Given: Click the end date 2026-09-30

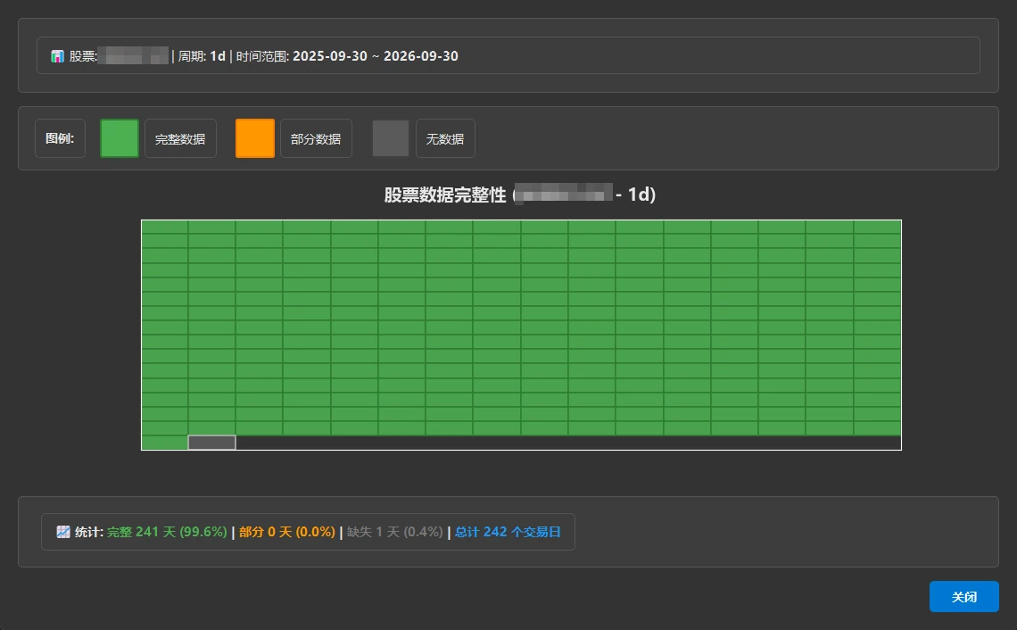Looking at the screenshot, I should click(x=421, y=56).
